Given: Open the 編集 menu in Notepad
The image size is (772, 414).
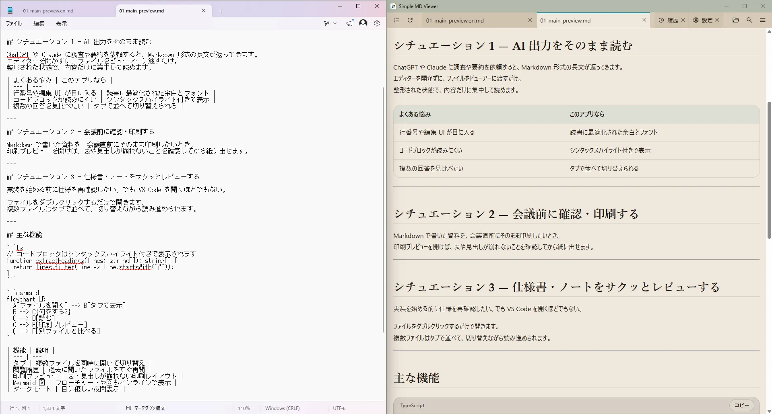Looking at the screenshot, I should click(39, 24).
